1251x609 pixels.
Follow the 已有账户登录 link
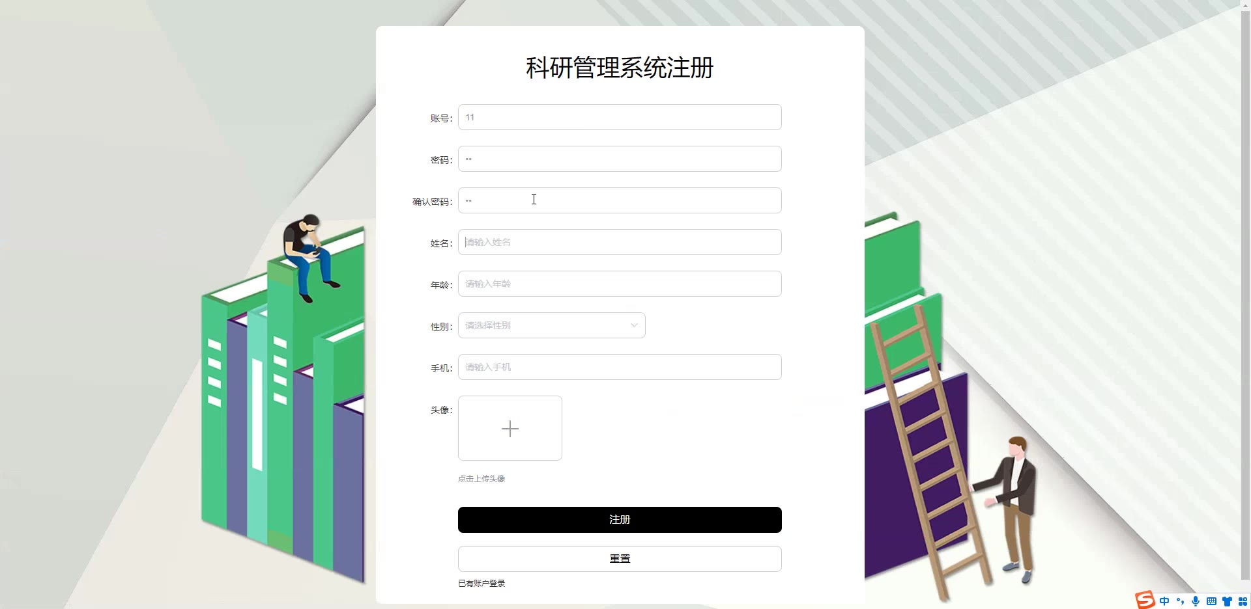point(482,584)
